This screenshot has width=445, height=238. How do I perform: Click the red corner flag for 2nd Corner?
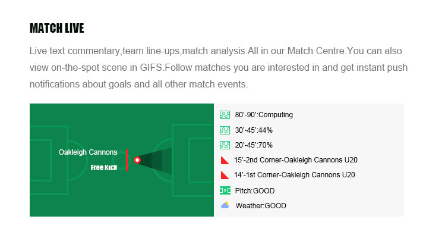tap(225, 160)
